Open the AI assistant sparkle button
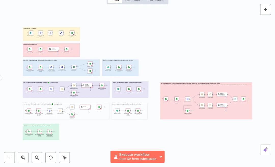Screen dimensions: 275x167 265,150
